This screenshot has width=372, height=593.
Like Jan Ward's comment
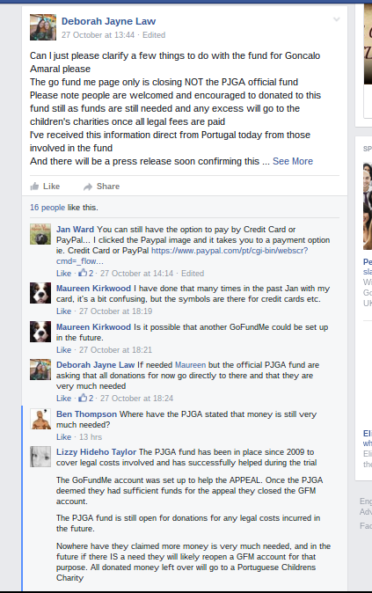pyautogui.click(x=63, y=274)
